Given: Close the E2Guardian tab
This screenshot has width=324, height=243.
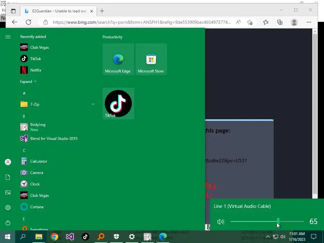Looking at the screenshot, I should [x=91, y=11].
